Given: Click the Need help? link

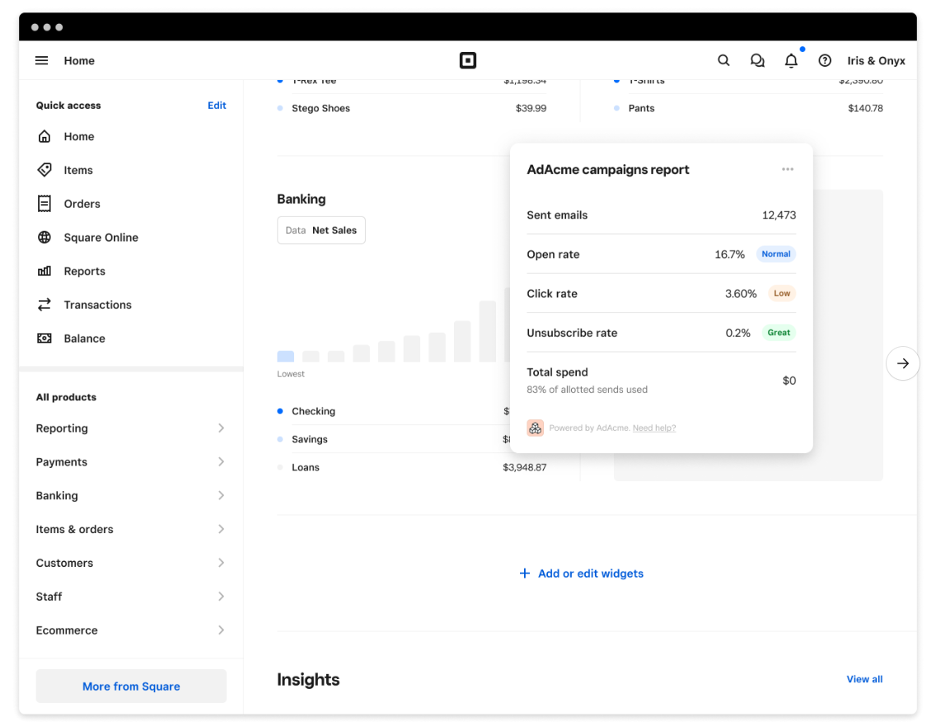Looking at the screenshot, I should point(654,428).
